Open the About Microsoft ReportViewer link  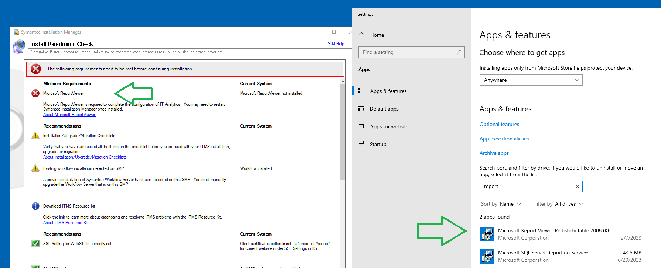pyautogui.click(x=69, y=115)
